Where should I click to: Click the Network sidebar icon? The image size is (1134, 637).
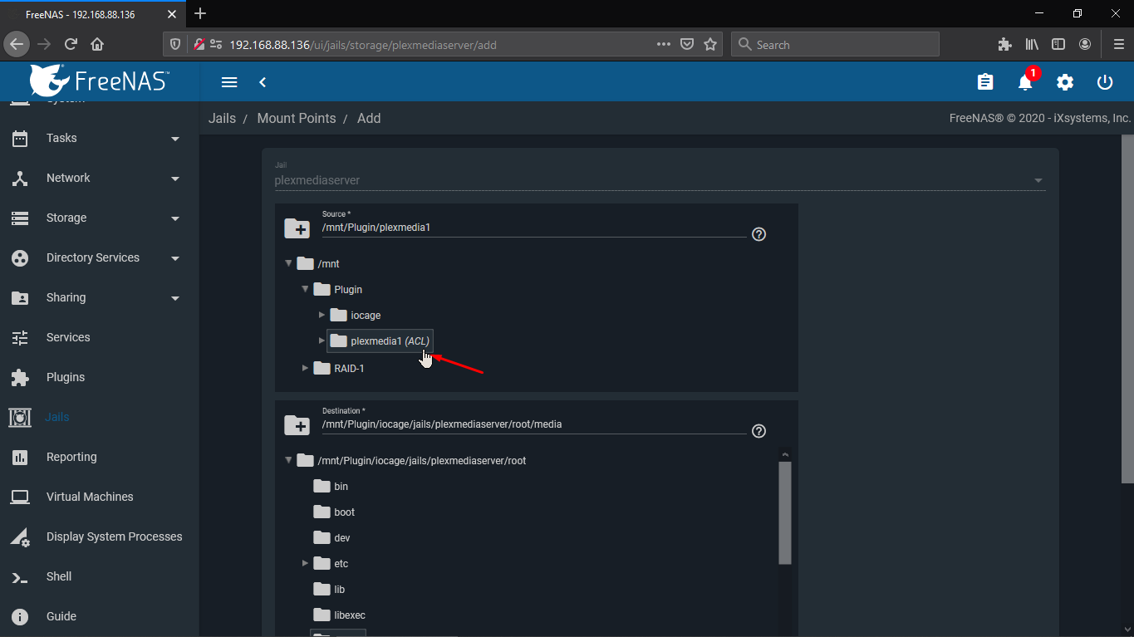20,178
